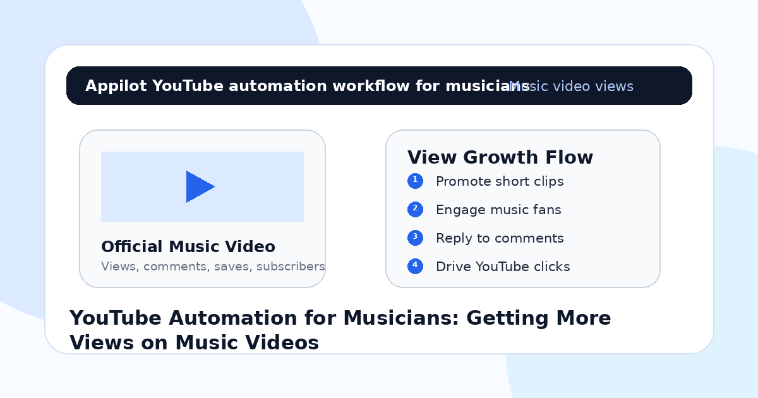
Task: Click step 4 numbered circle
Action: click(415, 267)
